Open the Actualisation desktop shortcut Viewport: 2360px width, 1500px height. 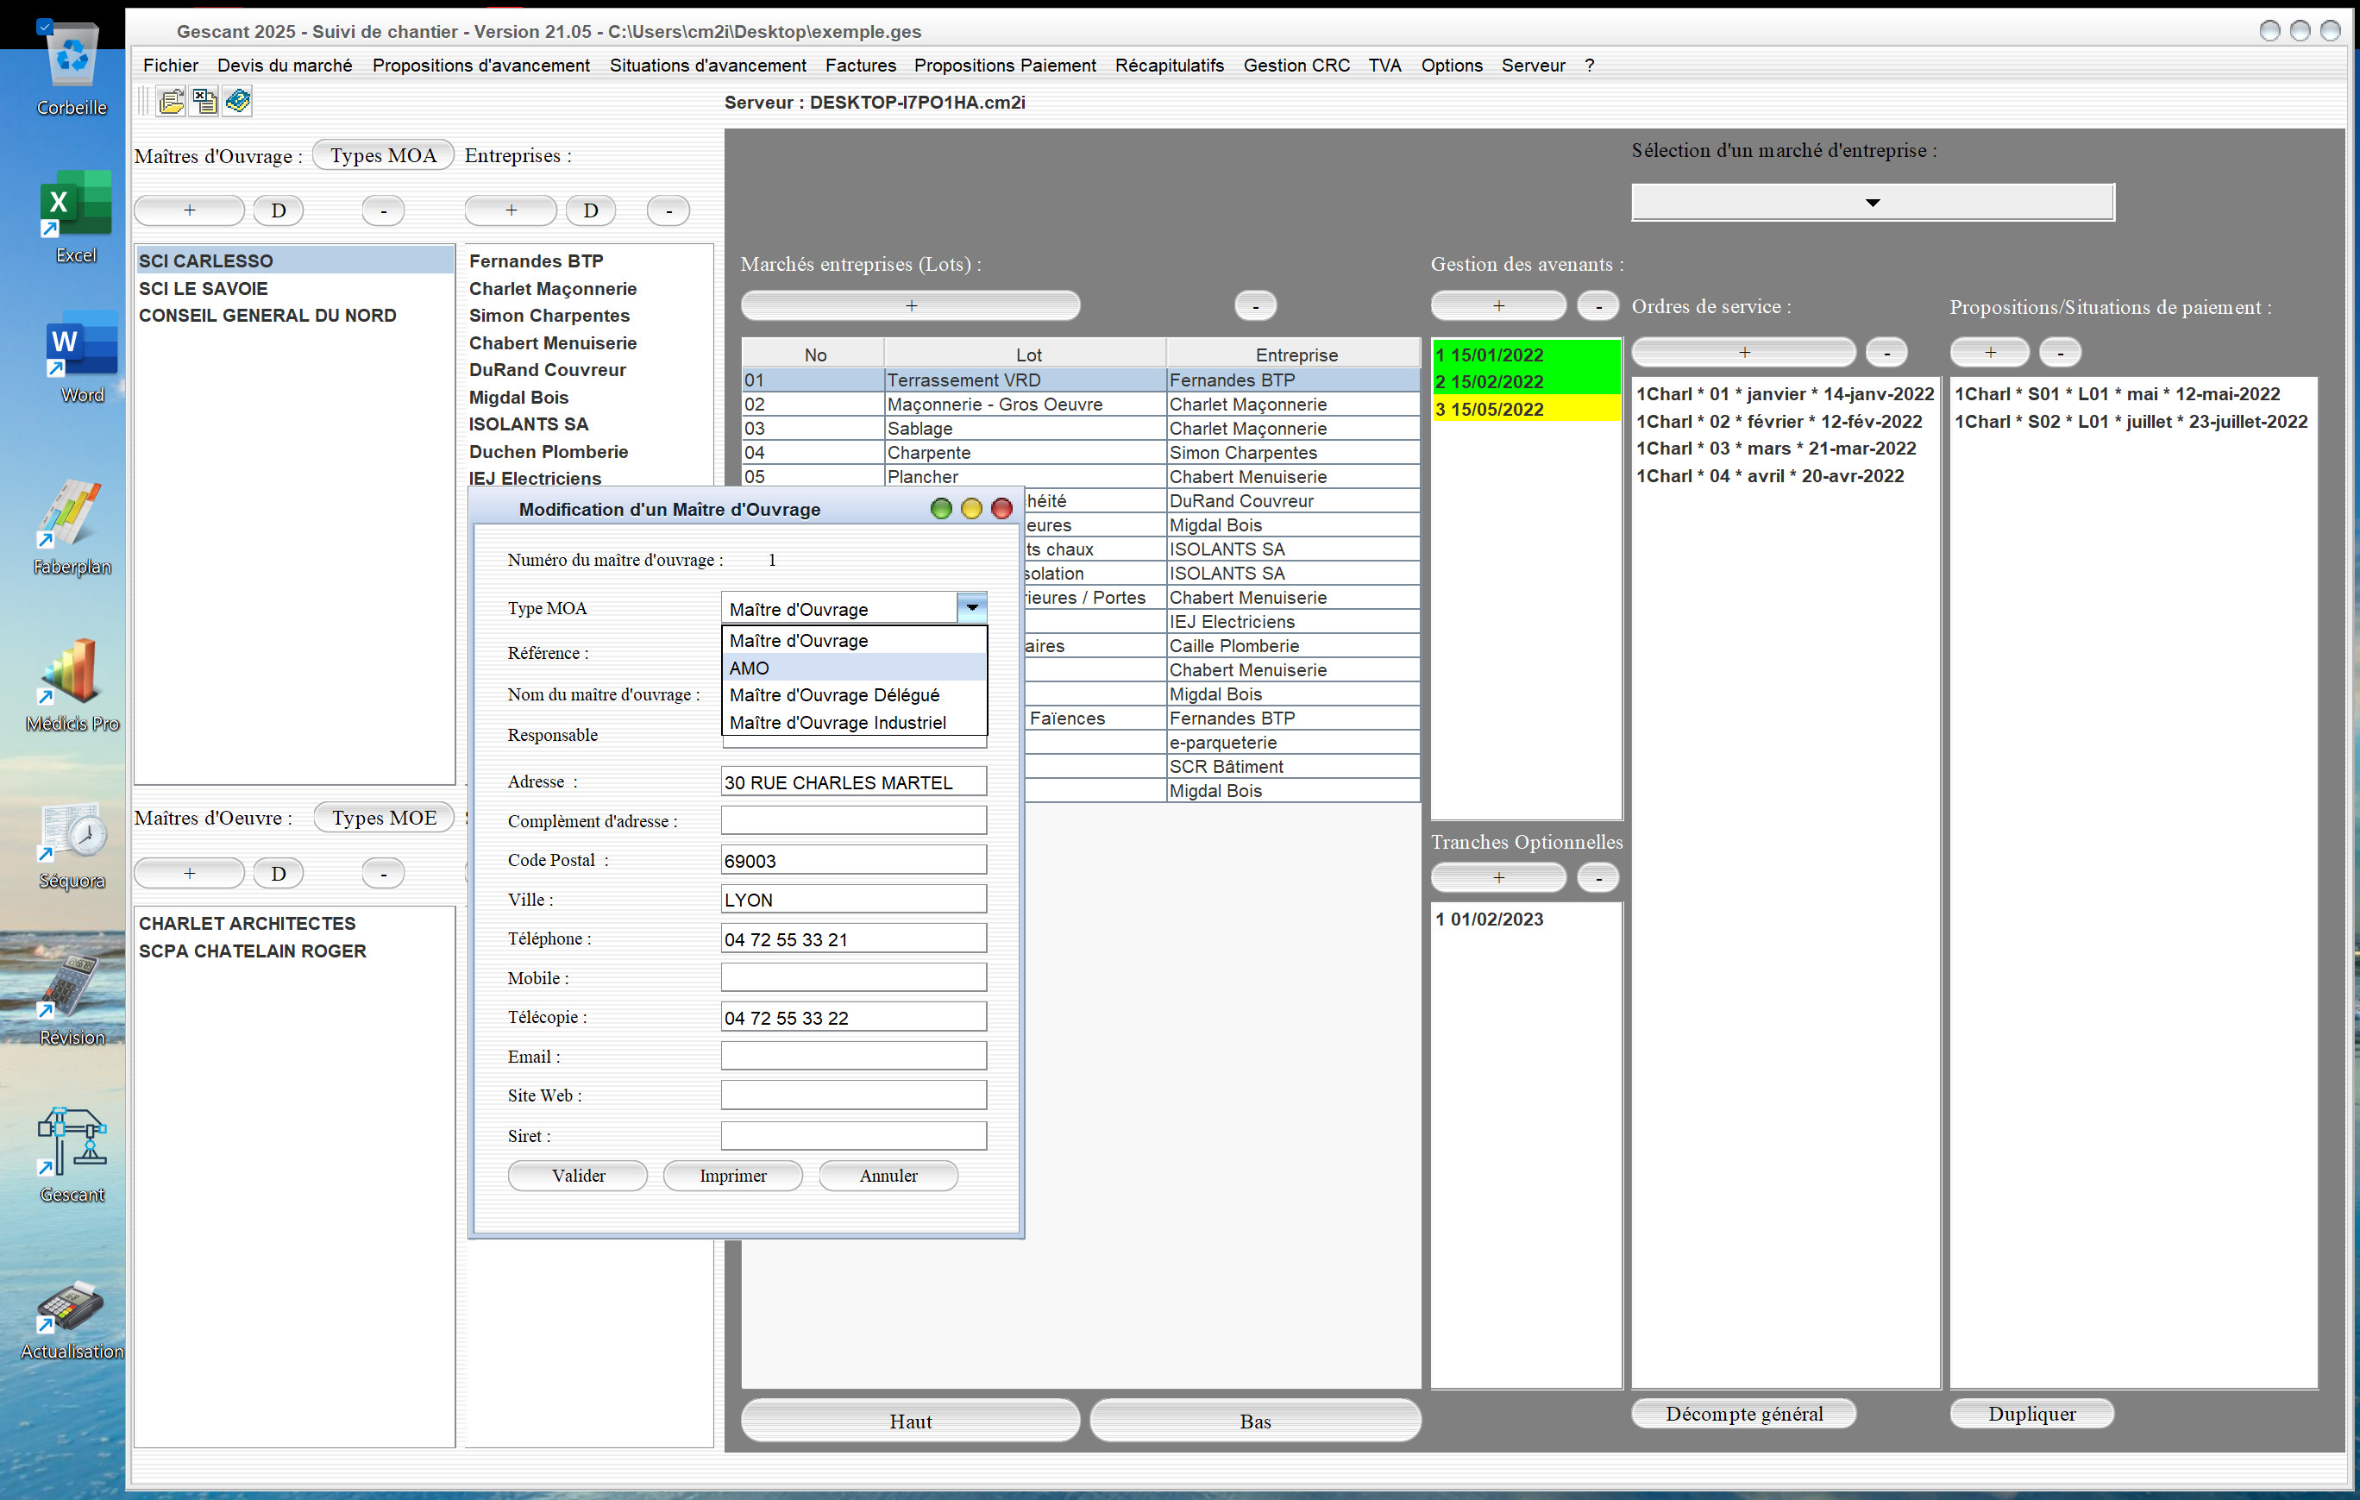(x=72, y=1319)
